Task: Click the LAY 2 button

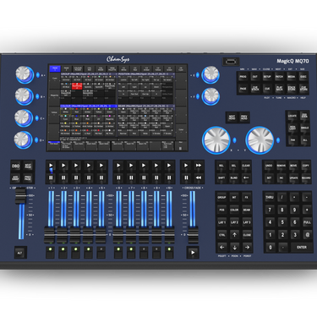Action: click(234, 222)
